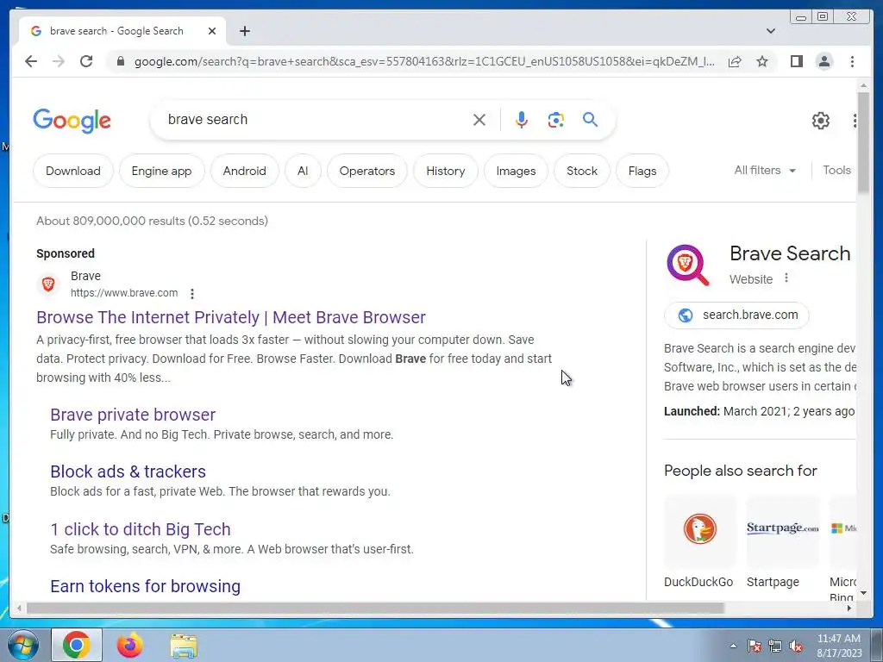Select the AI filter chip

pos(303,171)
